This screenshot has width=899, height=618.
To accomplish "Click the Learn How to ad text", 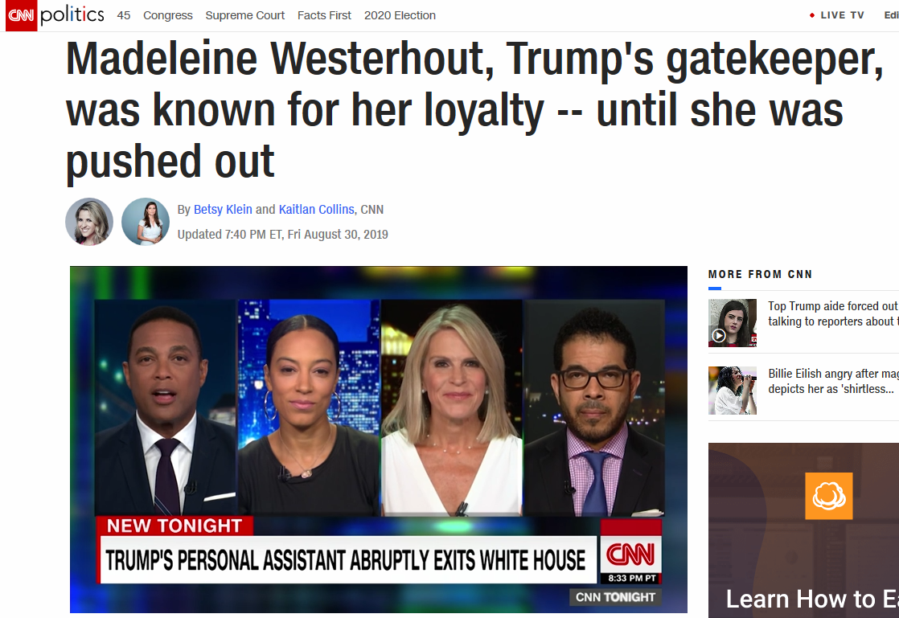I will pos(812,599).
